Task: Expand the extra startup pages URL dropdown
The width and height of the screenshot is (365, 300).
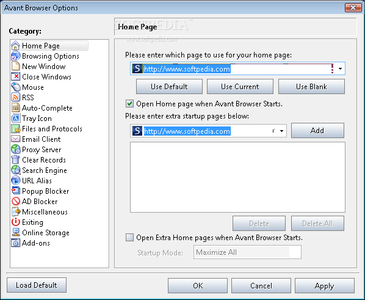Action: 281,131
